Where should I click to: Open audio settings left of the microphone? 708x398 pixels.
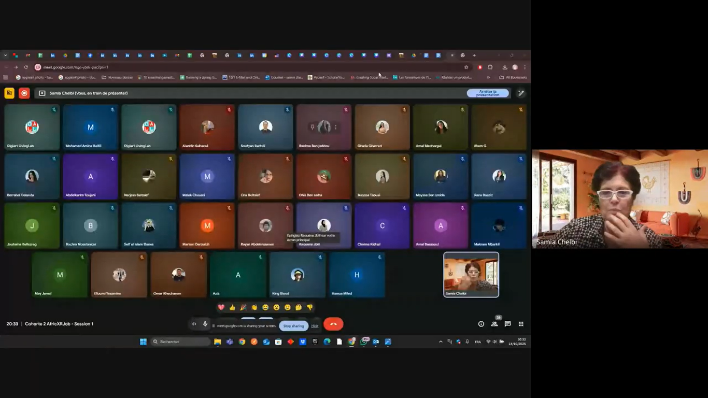(x=194, y=324)
